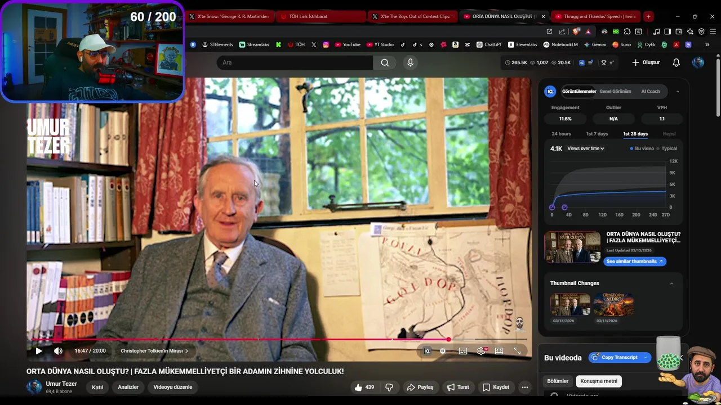Click Videoyu düzenle edit button

[x=173, y=387]
